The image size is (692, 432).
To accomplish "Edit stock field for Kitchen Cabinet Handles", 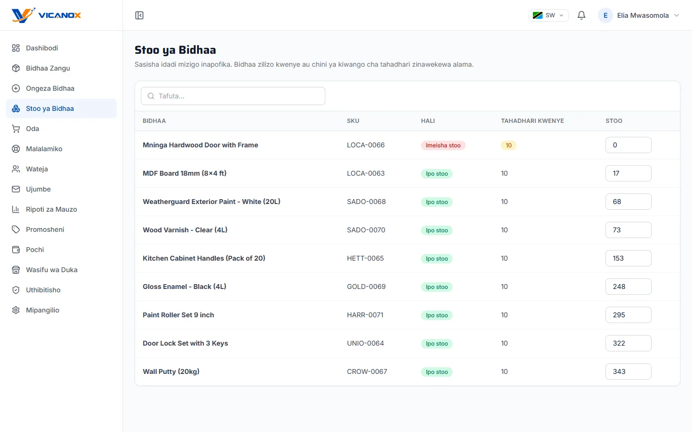I will (x=628, y=258).
